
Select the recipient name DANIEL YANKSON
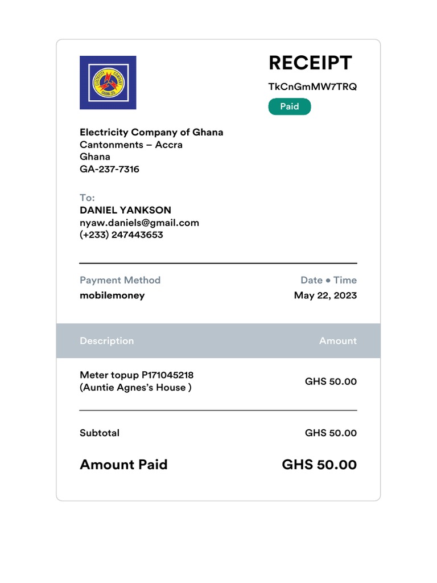(x=125, y=210)
